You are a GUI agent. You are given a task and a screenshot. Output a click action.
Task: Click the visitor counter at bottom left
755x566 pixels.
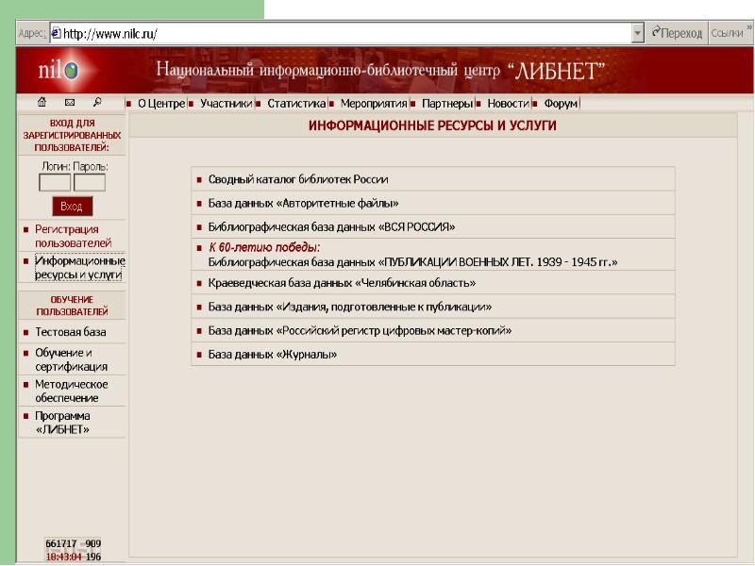[74, 550]
